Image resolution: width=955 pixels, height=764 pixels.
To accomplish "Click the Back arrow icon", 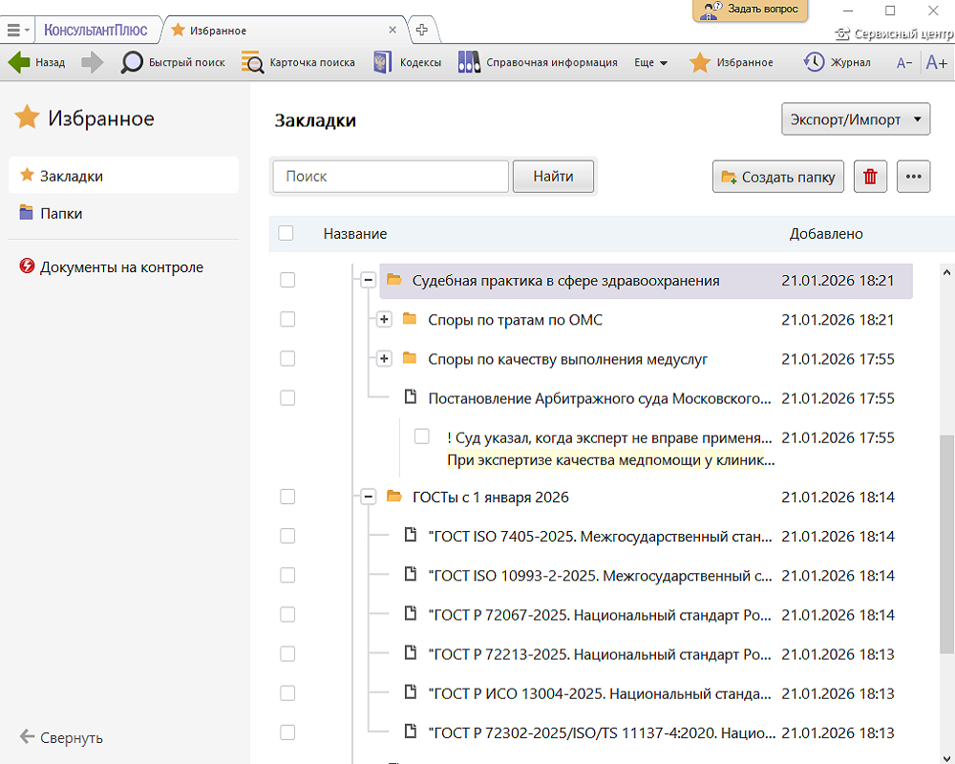I will tap(19, 63).
